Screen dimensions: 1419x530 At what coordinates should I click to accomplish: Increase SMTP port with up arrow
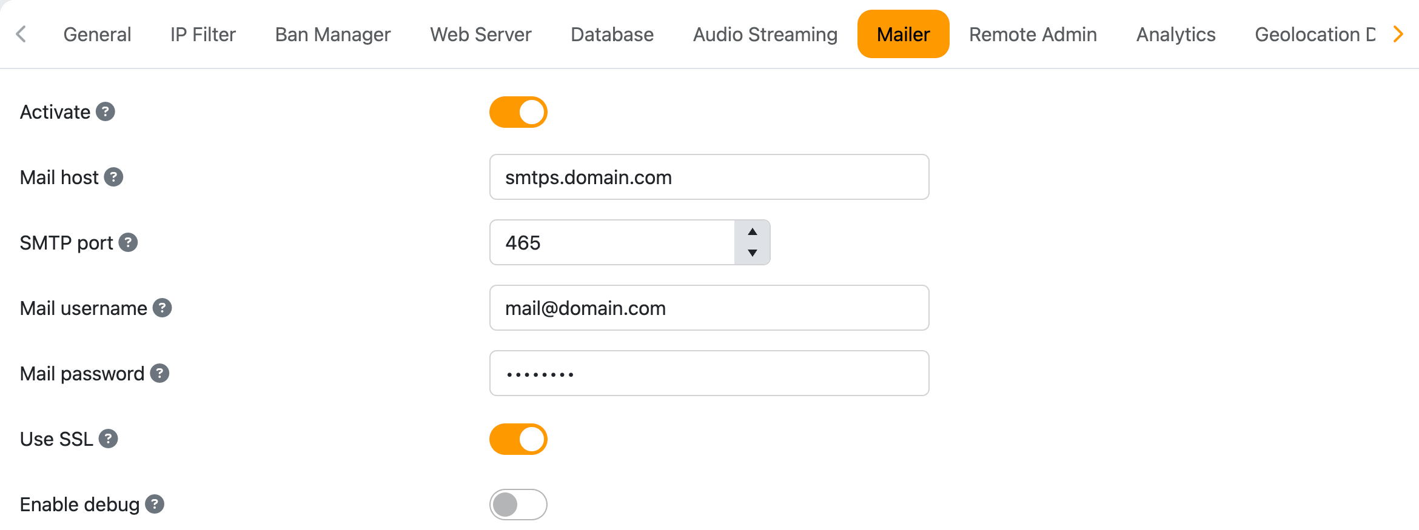tap(753, 232)
